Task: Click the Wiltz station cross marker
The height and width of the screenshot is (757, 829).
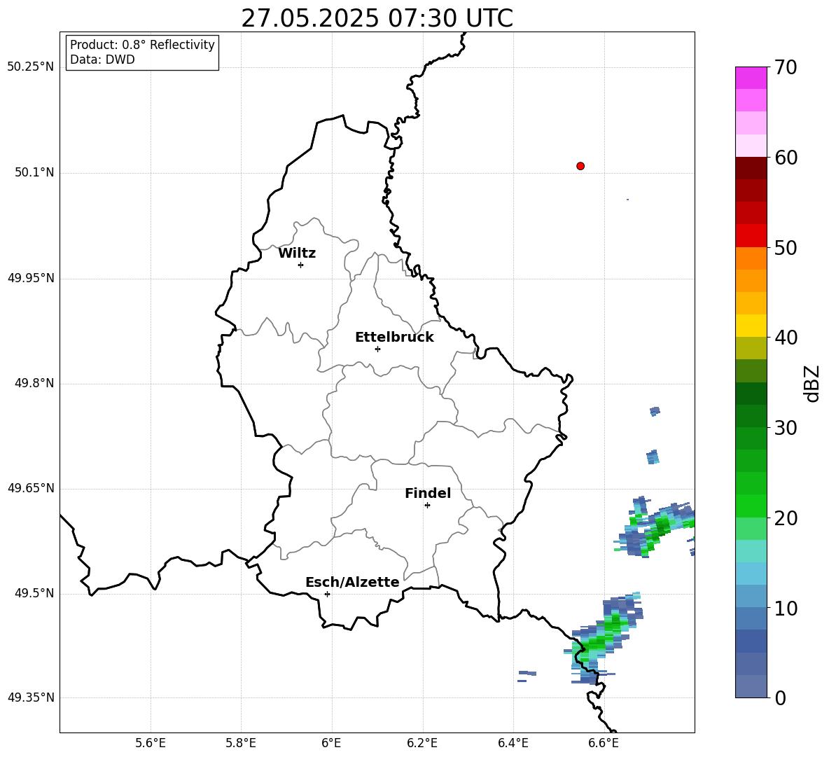Action: [301, 265]
